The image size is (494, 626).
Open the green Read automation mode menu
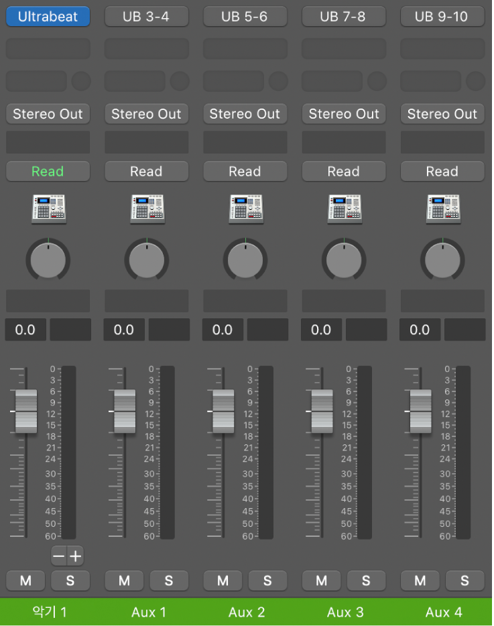coord(48,172)
